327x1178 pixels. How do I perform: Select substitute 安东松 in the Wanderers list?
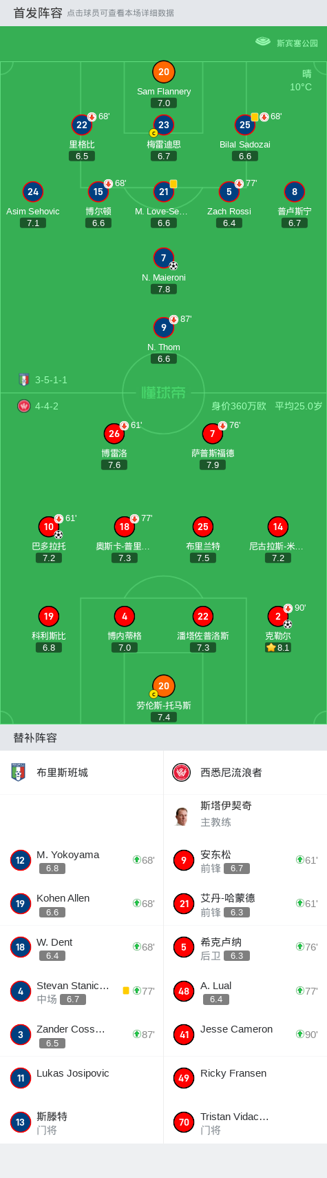click(245, 860)
